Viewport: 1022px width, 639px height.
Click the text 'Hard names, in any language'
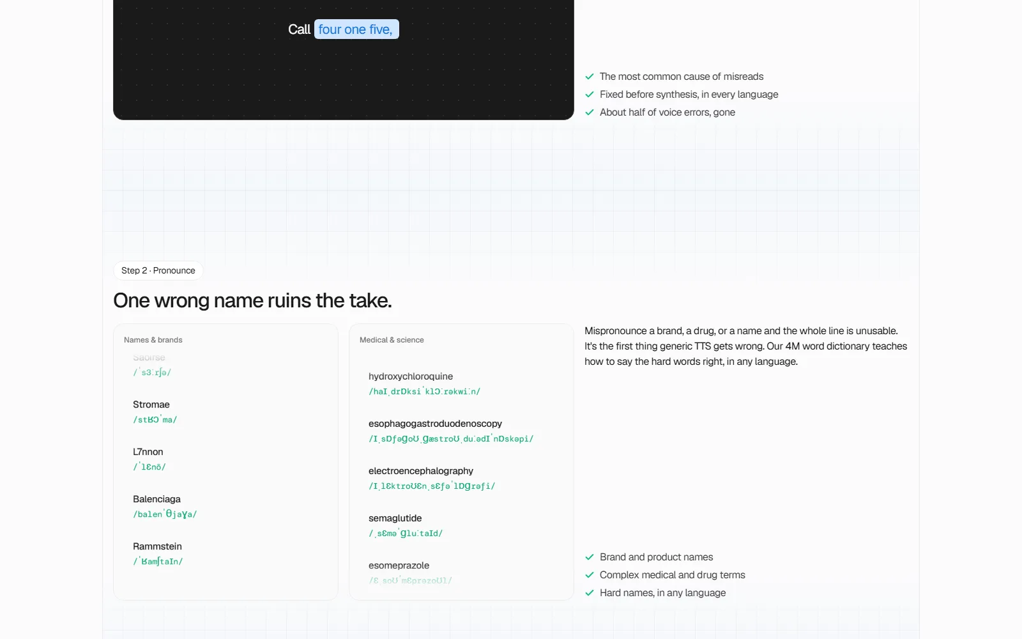point(663,593)
